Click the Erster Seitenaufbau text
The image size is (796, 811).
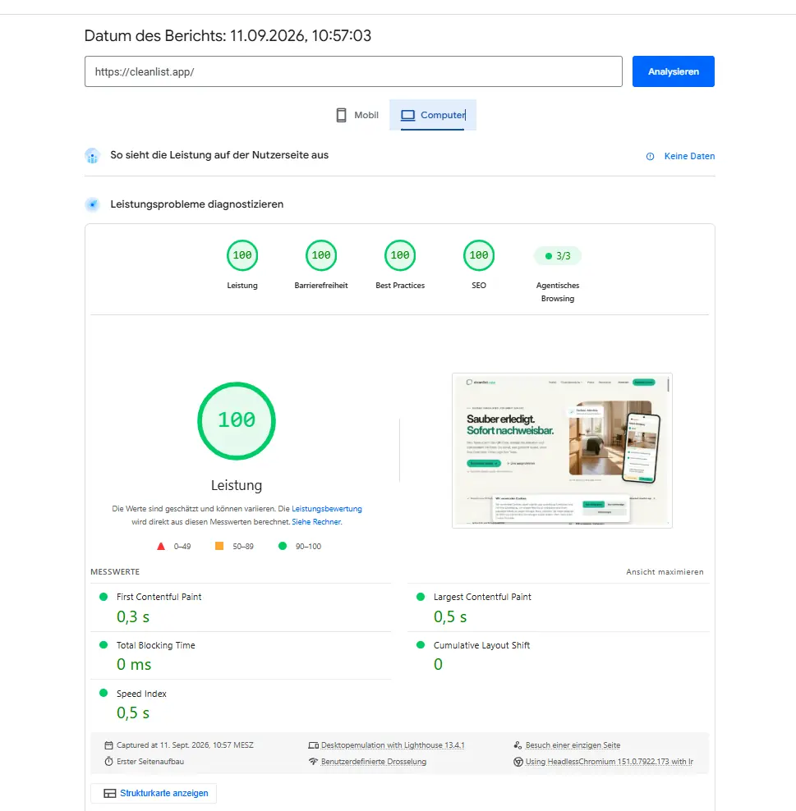click(150, 762)
